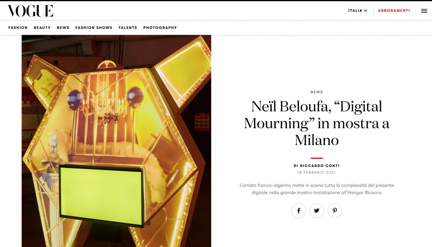Open the hamburger menu
The height and width of the screenshot is (247, 432).
coord(424,11)
